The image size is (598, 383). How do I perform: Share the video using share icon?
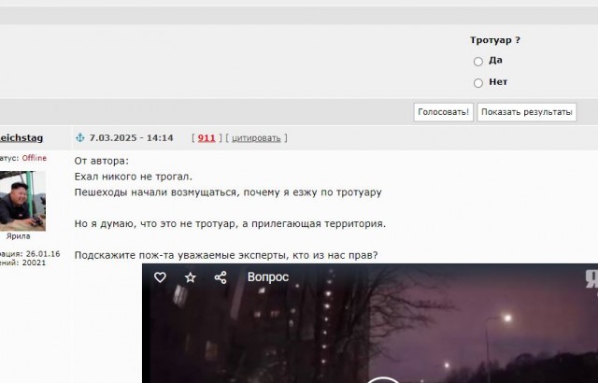[221, 277]
